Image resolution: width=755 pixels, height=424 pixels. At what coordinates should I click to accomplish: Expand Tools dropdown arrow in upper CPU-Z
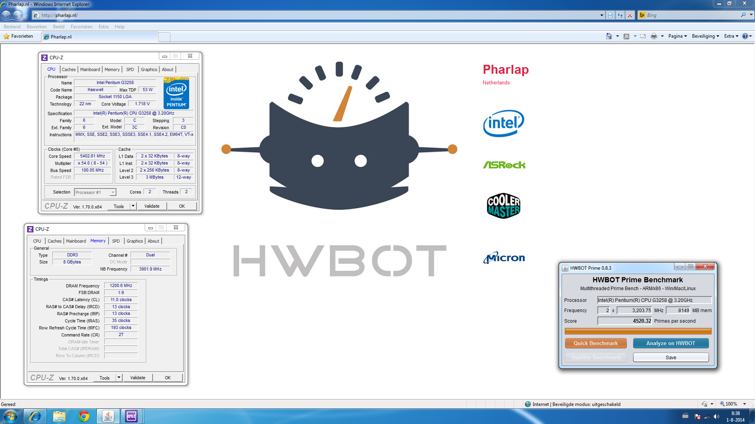(x=133, y=206)
